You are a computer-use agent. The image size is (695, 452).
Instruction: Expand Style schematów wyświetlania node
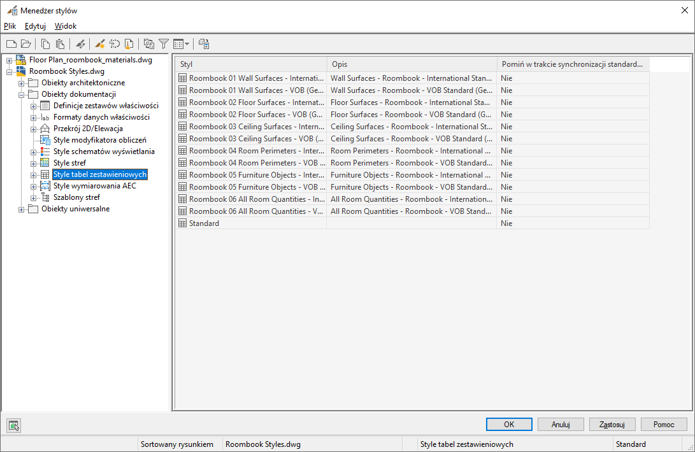[x=33, y=152]
